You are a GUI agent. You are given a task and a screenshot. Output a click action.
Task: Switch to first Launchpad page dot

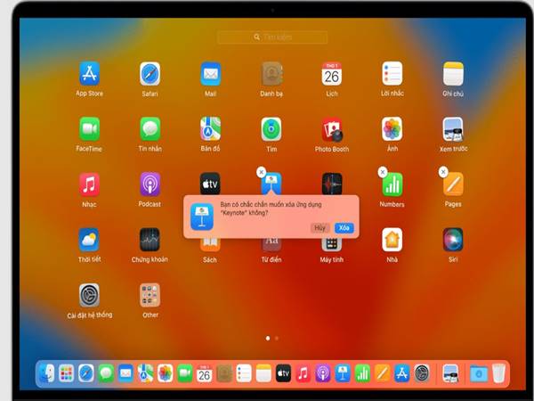click(x=268, y=339)
